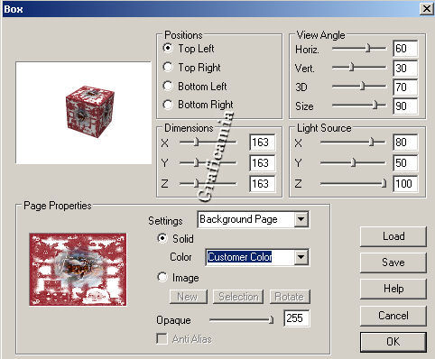Viewport: 435px width, 359px height.
Task: Click the red page properties image thumbnail
Action: [x=78, y=270]
